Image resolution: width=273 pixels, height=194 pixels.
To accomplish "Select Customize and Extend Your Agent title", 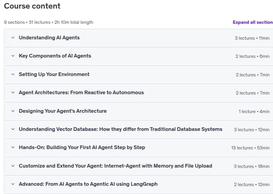I will click(115, 166).
